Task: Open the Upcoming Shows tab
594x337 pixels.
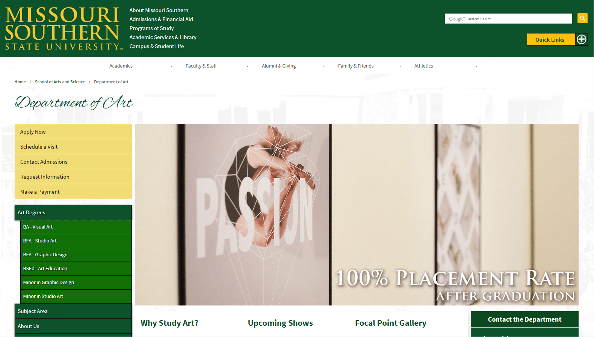Action: [280, 323]
